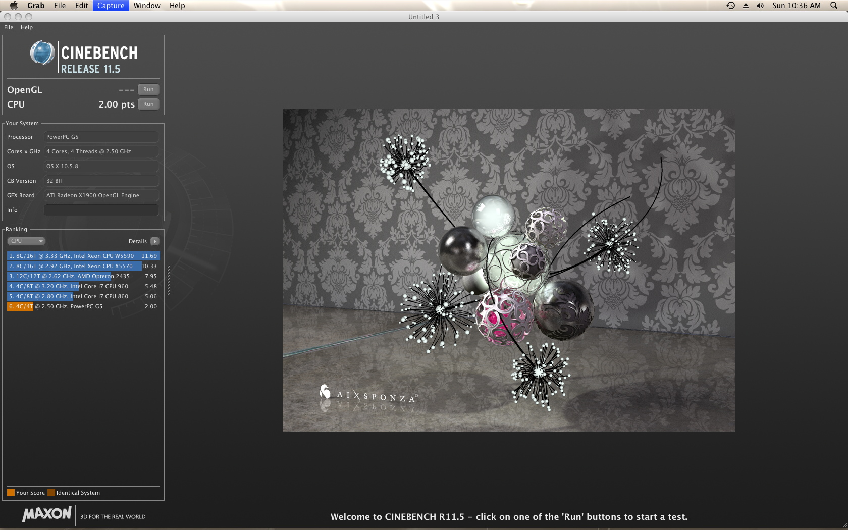Close the Untitled 3 window
The width and height of the screenshot is (848, 530).
[x=8, y=17]
